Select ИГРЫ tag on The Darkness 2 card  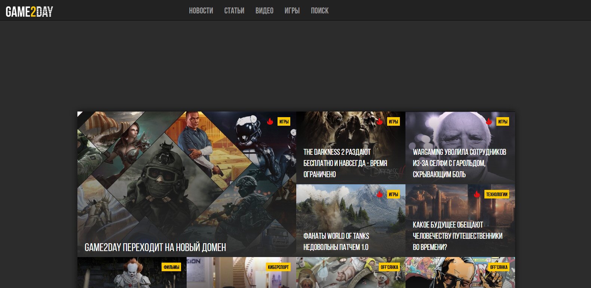(x=393, y=122)
